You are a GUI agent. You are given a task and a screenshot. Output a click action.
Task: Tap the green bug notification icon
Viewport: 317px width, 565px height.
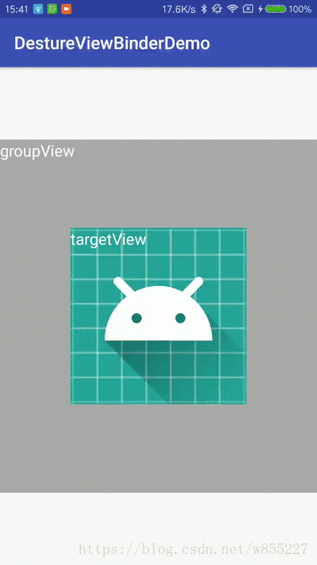pyautogui.click(x=52, y=9)
